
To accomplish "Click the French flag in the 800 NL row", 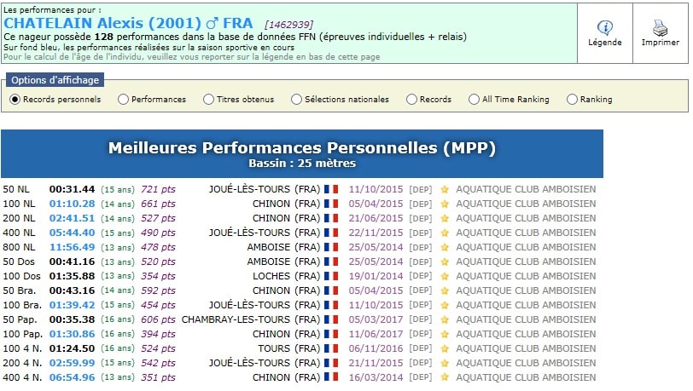I will point(331,247).
